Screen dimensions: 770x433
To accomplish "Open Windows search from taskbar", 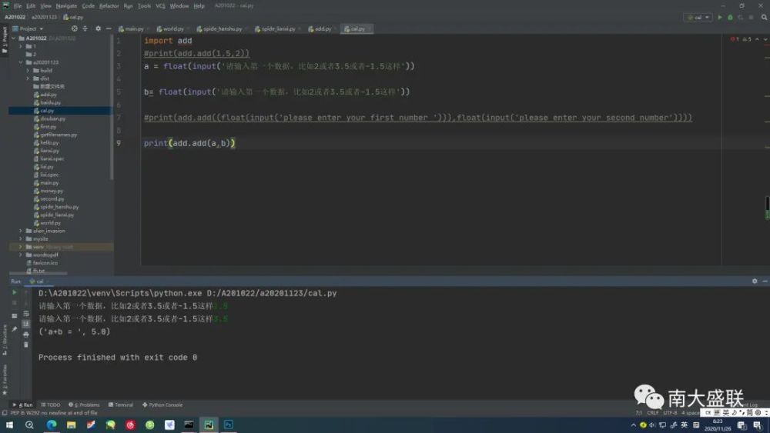I will [29, 425].
